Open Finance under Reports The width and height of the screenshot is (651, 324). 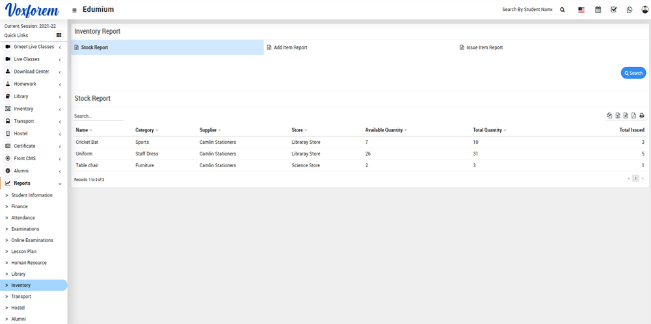tap(20, 206)
